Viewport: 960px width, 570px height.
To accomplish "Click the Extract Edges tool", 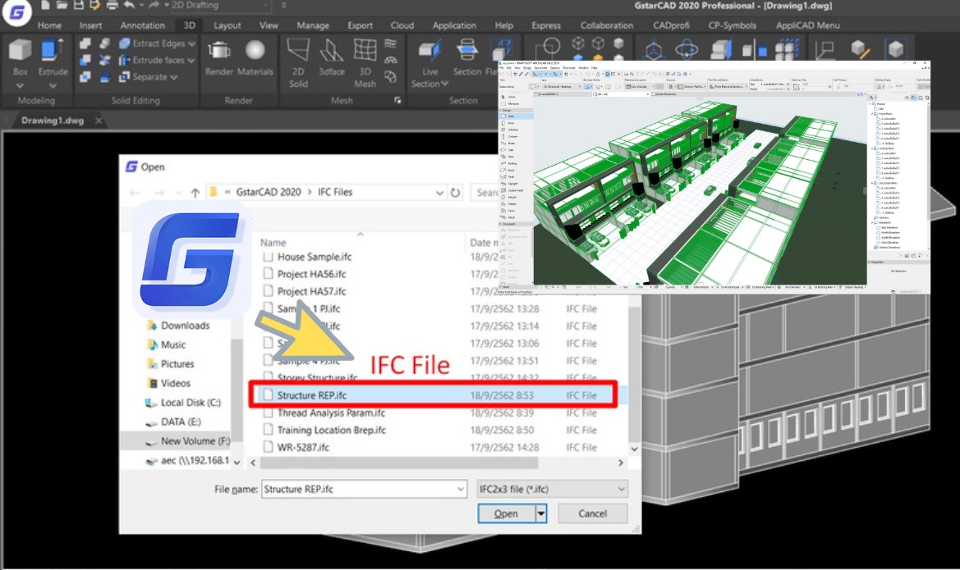I will [153, 43].
